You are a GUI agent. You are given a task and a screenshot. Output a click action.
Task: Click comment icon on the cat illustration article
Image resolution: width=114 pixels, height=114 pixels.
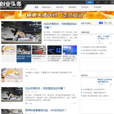tap(74, 76)
